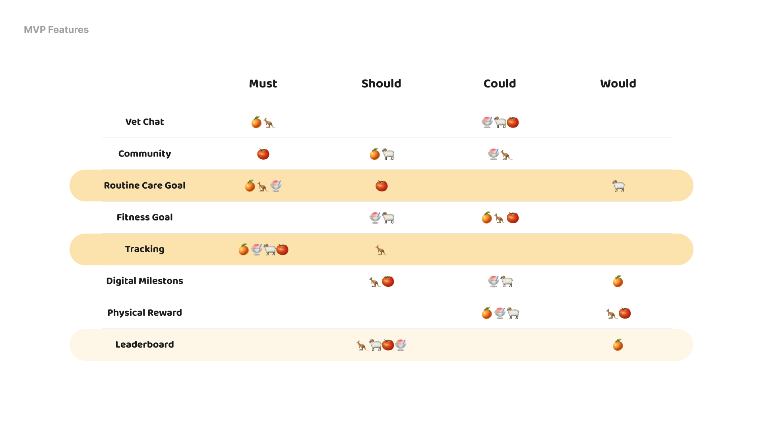
Task: Click the sheep in Routine Care Goal Would
Action: point(618,186)
